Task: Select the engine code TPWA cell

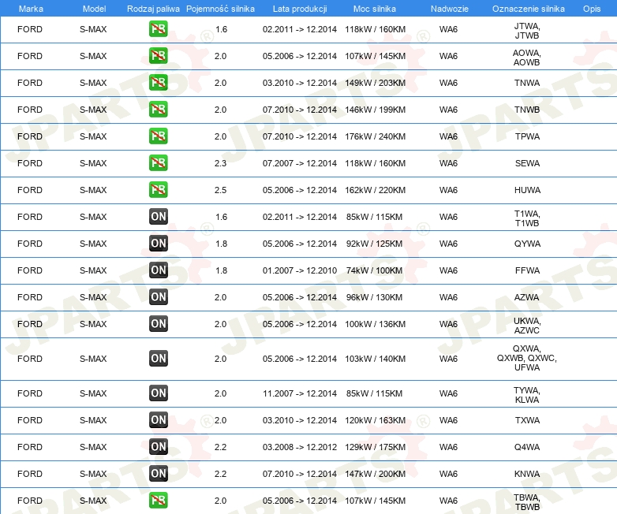Action: tap(527, 136)
